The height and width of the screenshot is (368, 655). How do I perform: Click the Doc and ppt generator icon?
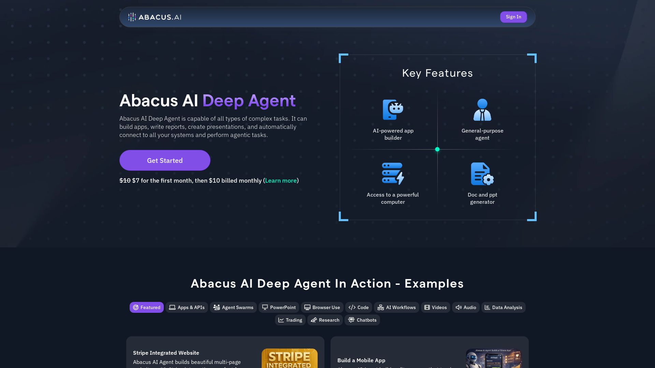pyautogui.click(x=482, y=174)
